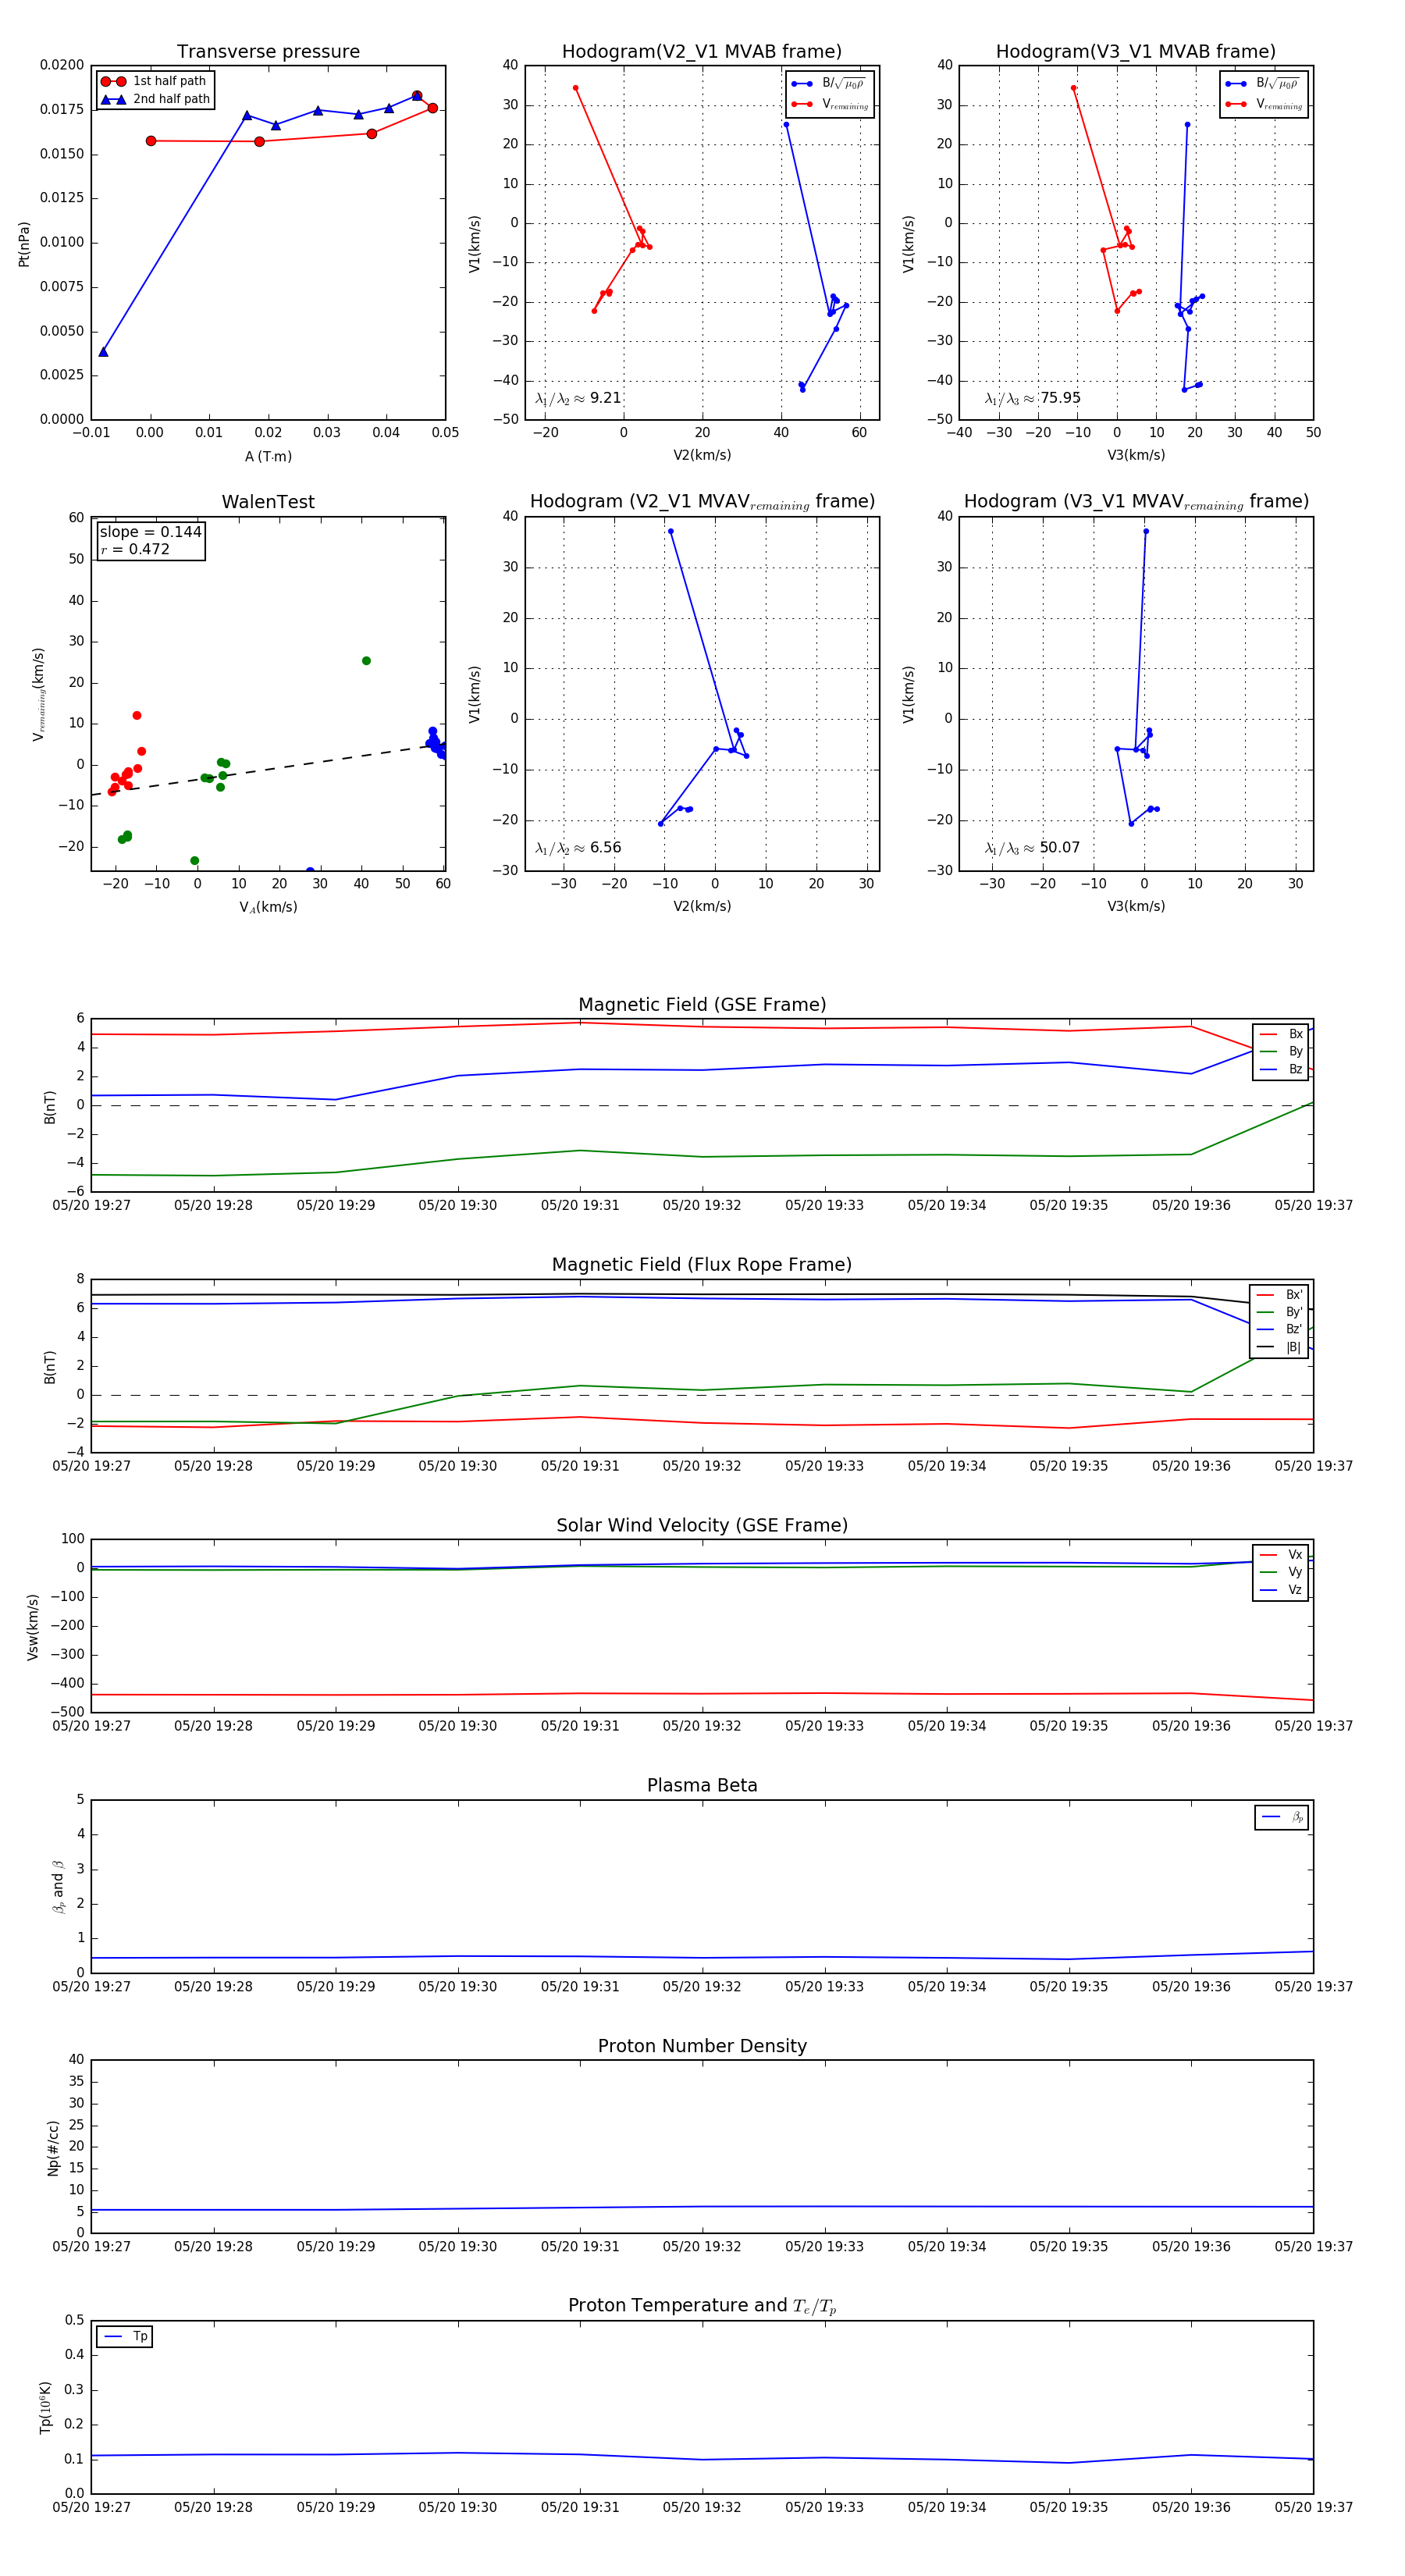Click 'Hodogram(V3_V1 MVAB frame)' title

pos(1136,52)
